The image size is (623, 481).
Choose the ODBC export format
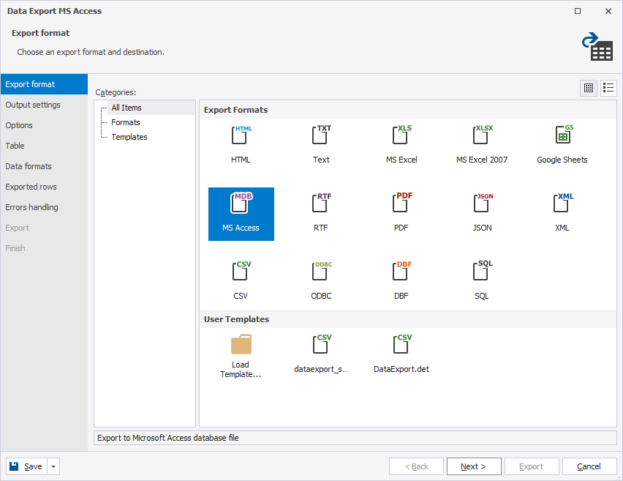(x=321, y=275)
